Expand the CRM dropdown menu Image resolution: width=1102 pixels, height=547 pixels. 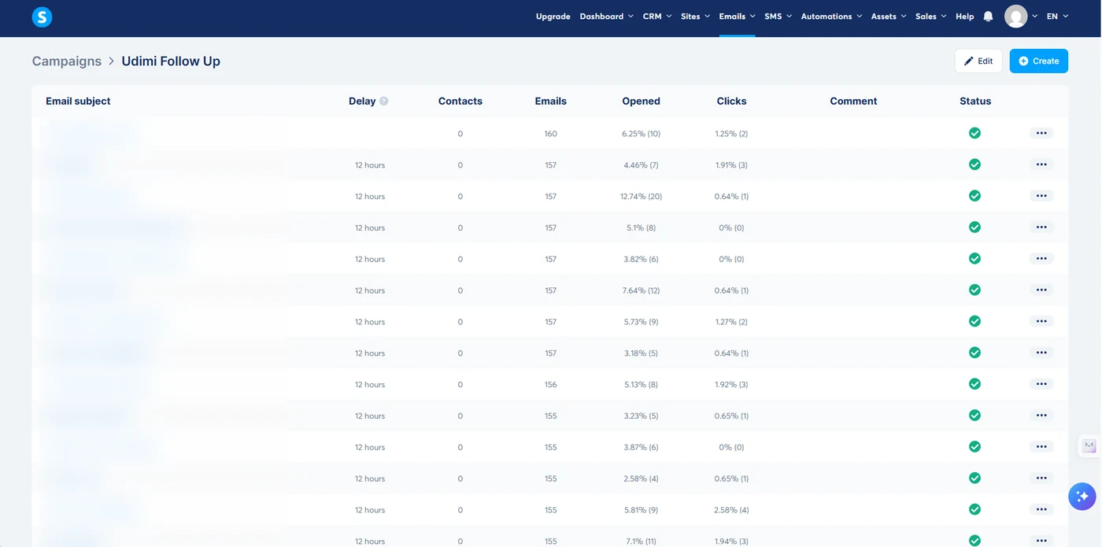click(657, 17)
